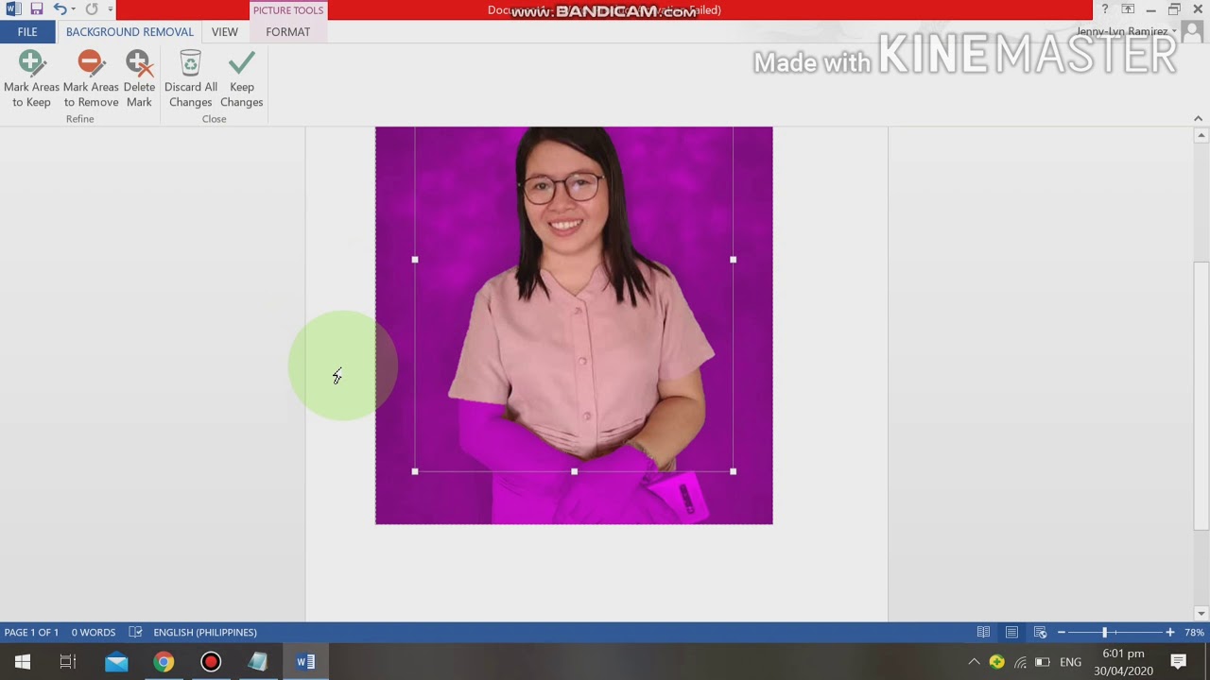The image size is (1210, 680).
Task: Click the zoom slider handle
Action: 1104,632
